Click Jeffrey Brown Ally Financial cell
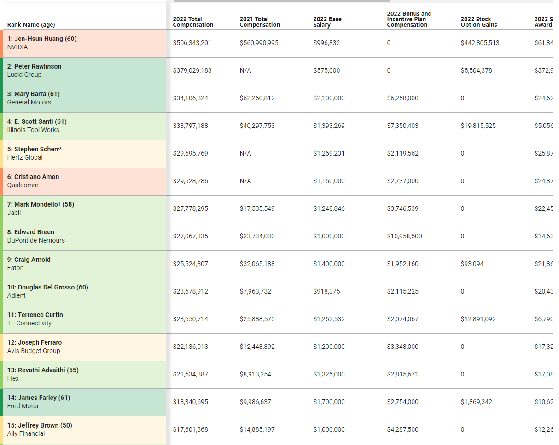 (x=84, y=430)
